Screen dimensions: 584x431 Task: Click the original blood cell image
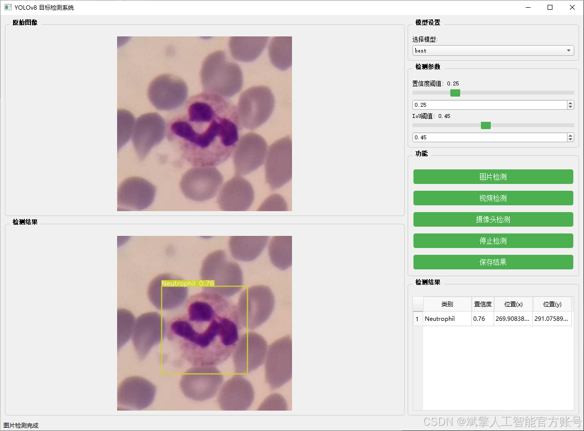coord(205,124)
